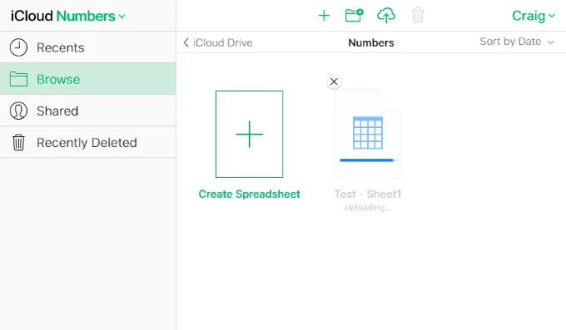Click the Test - Sheet1 file name
This screenshot has width=566, height=330.
(367, 194)
